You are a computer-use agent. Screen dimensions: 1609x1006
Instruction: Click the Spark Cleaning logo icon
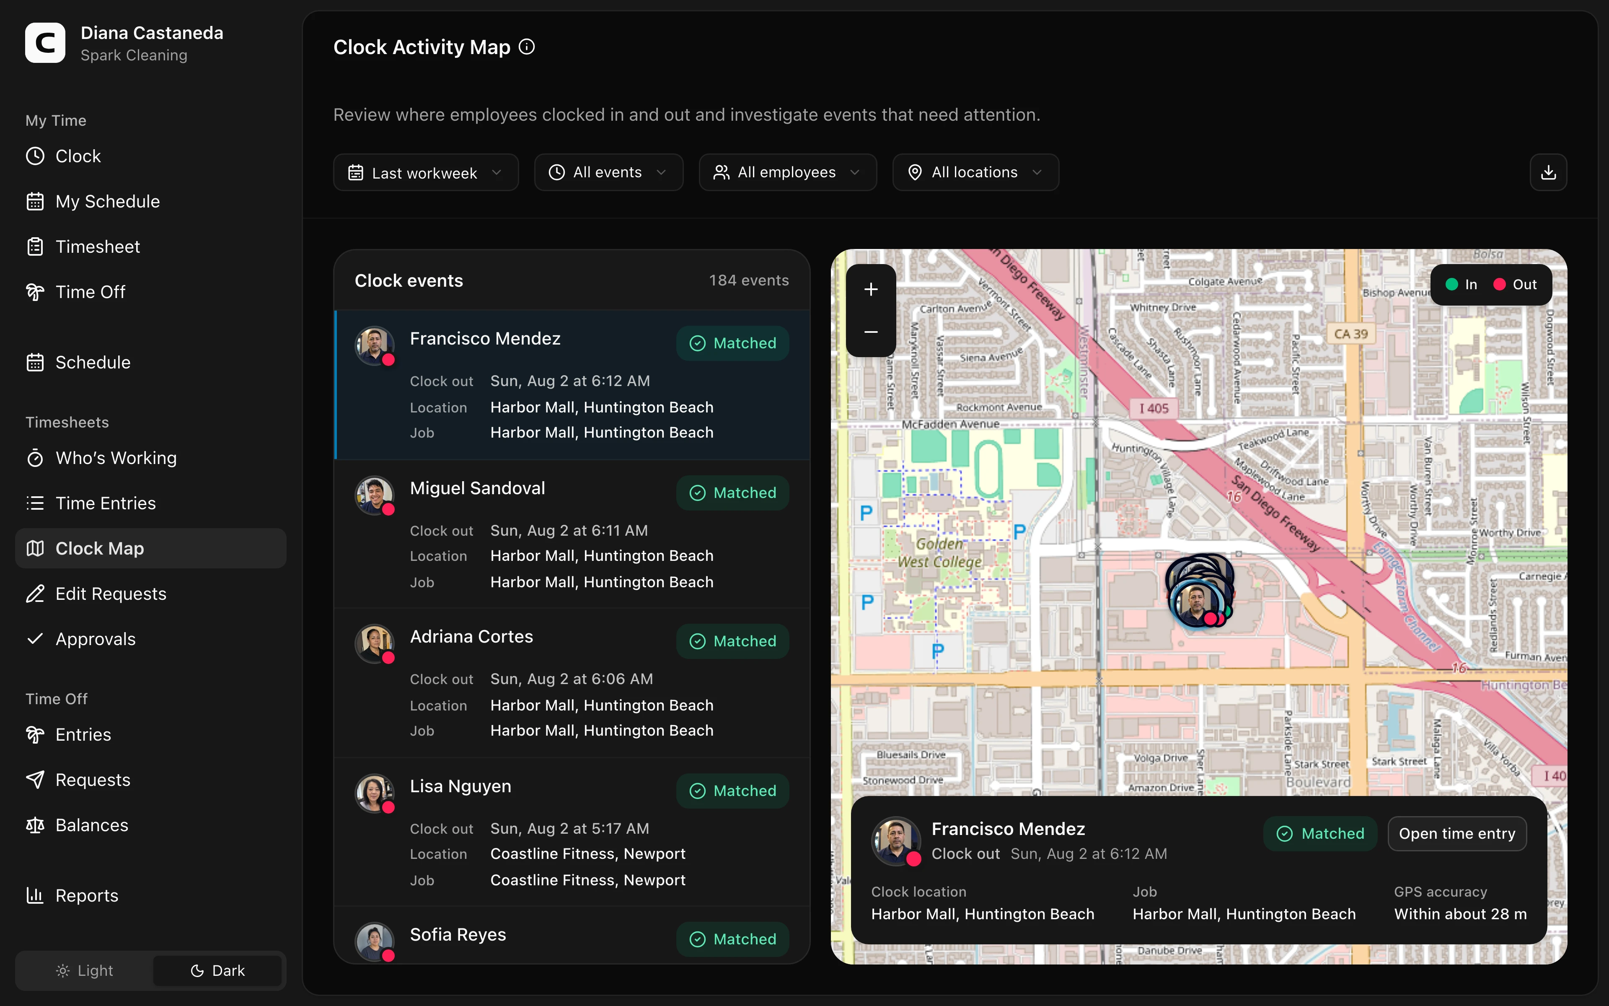click(x=45, y=43)
